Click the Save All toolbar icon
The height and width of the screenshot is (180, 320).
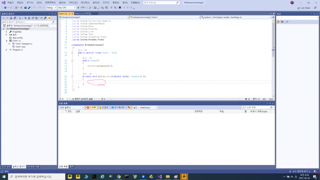tap(29, 8)
